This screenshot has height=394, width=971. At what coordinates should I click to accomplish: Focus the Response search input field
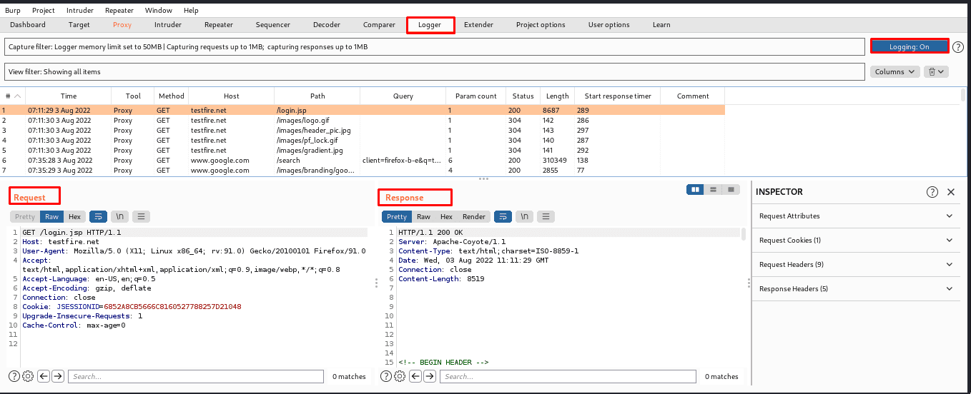tap(567, 376)
